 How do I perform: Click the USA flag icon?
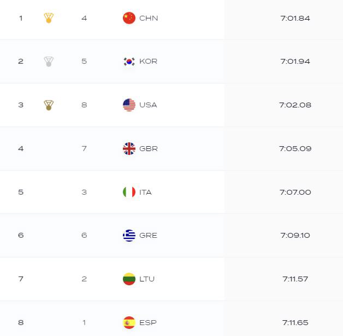(129, 105)
